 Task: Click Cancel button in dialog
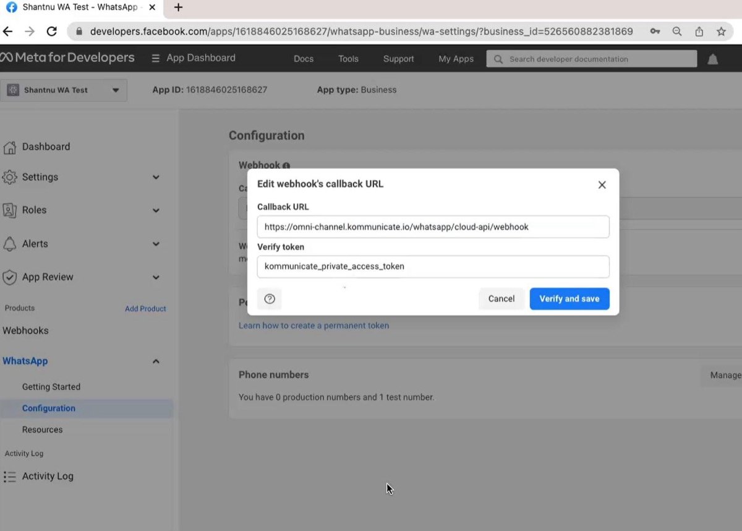pos(501,298)
